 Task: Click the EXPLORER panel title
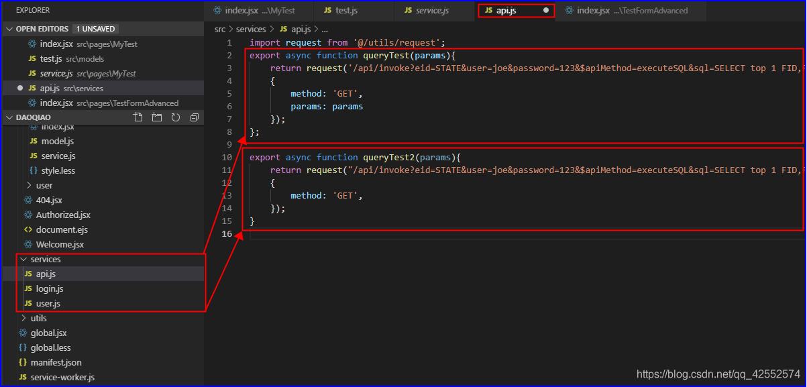(x=32, y=11)
